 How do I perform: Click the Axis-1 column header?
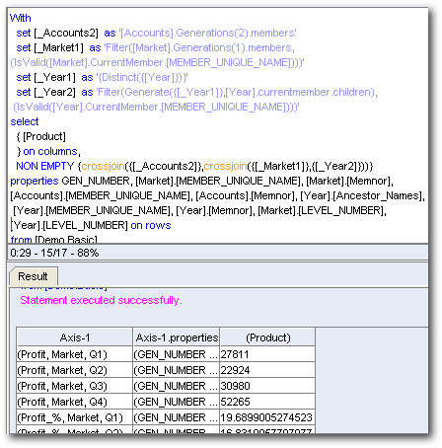(x=75, y=337)
